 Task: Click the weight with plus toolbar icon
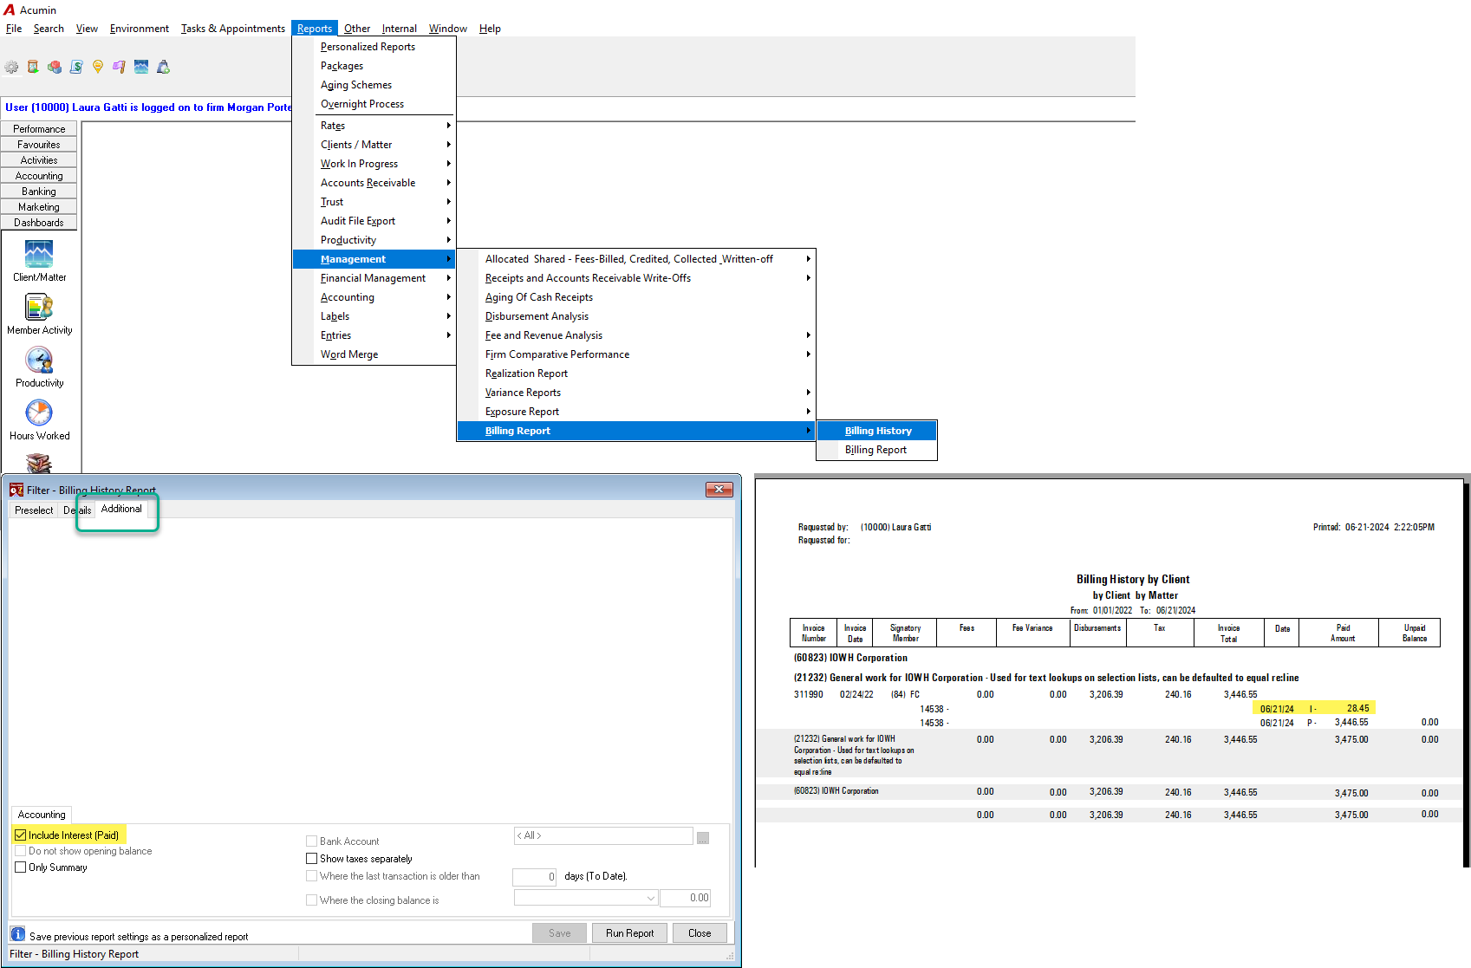click(163, 67)
